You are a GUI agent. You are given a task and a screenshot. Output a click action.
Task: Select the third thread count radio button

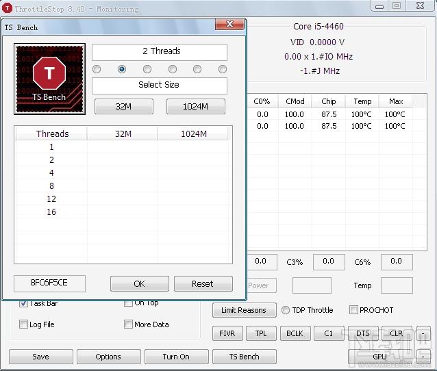(147, 69)
